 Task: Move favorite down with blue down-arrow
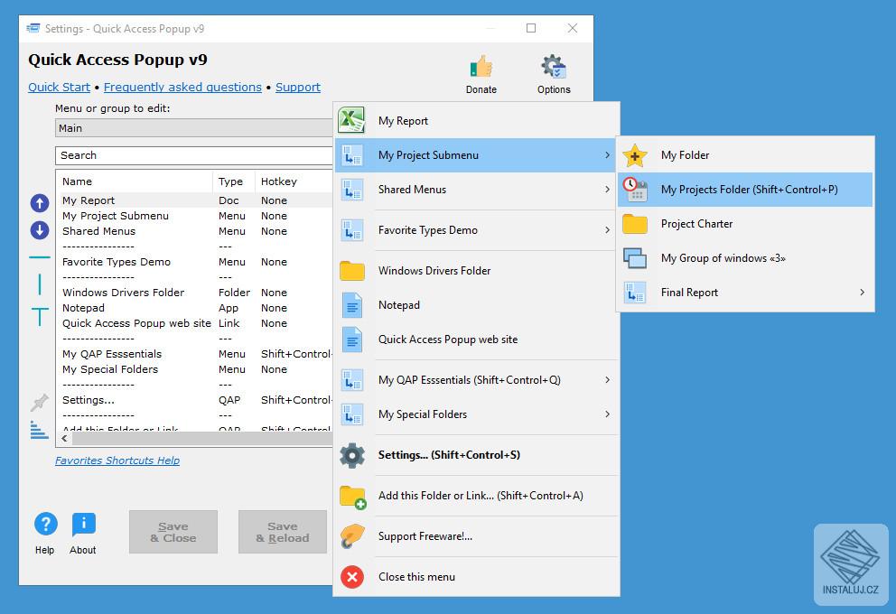point(40,230)
